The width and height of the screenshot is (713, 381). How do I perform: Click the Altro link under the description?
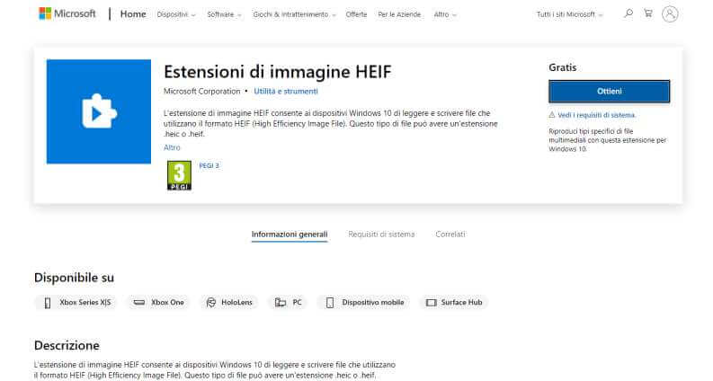pos(172,147)
